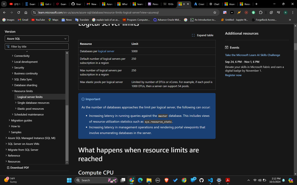Open Brave browser from the taskbar

pos(167,180)
